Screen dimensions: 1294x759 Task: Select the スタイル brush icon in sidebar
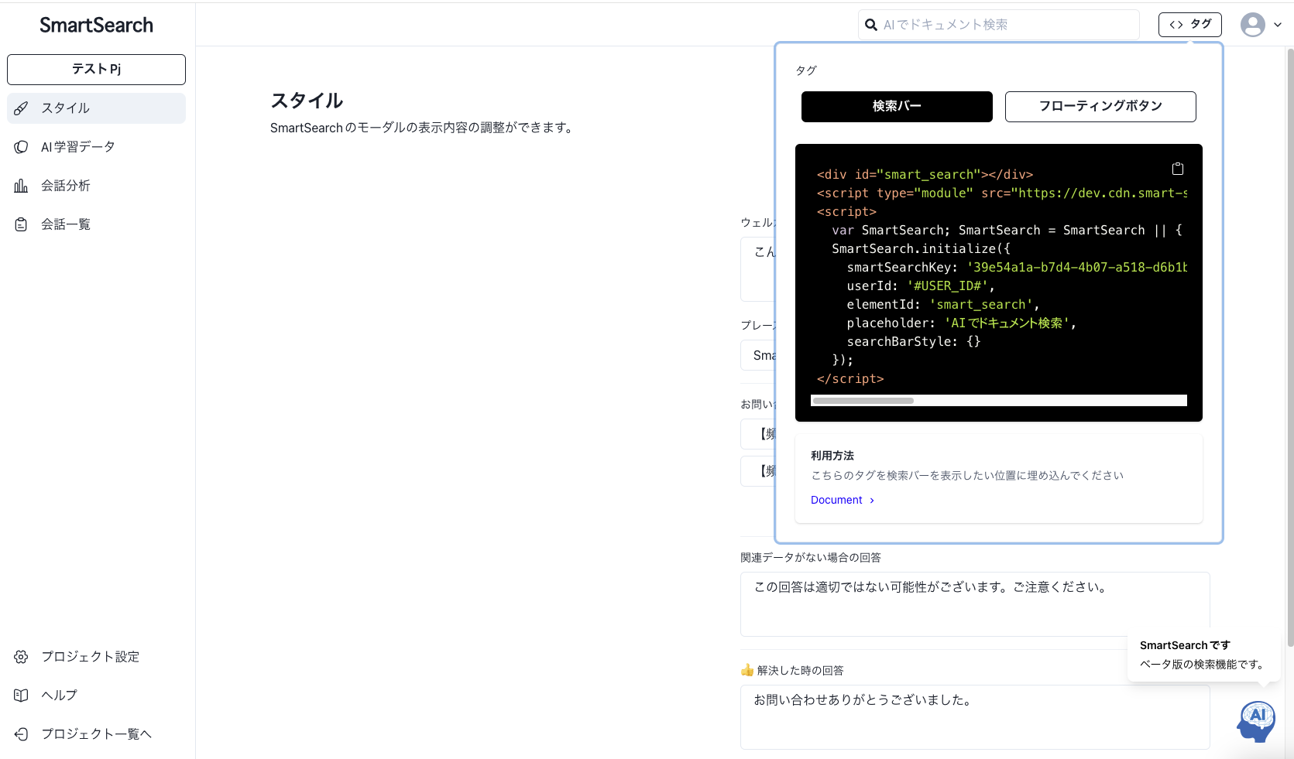click(21, 108)
